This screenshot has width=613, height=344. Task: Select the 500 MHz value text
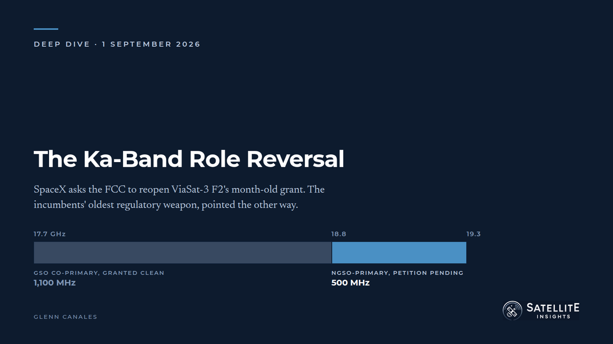point(350,282)
